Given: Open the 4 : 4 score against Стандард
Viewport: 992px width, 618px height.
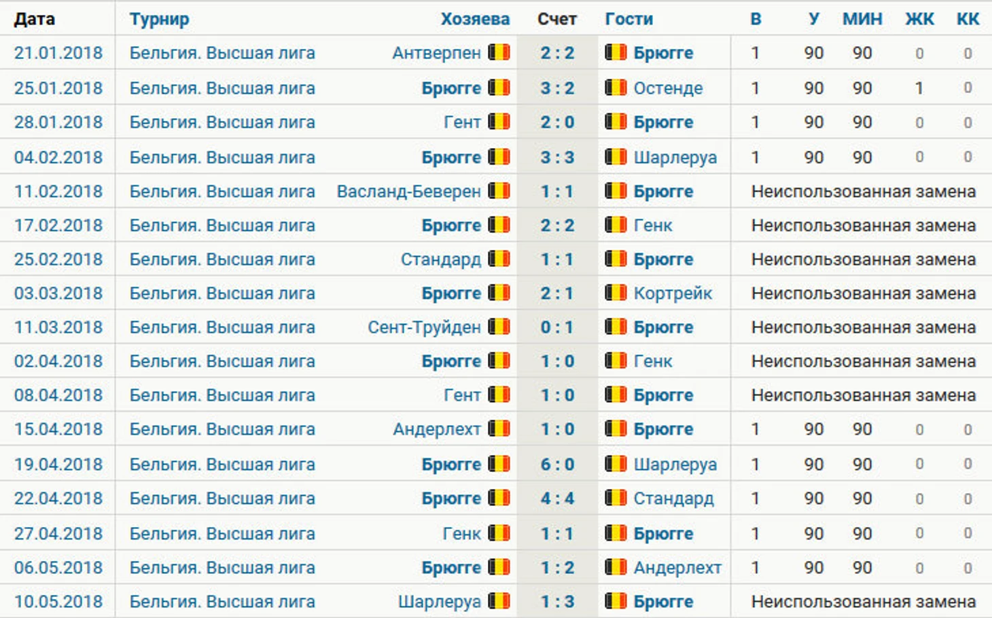Looking at the screenshot, I should [557, 498].
